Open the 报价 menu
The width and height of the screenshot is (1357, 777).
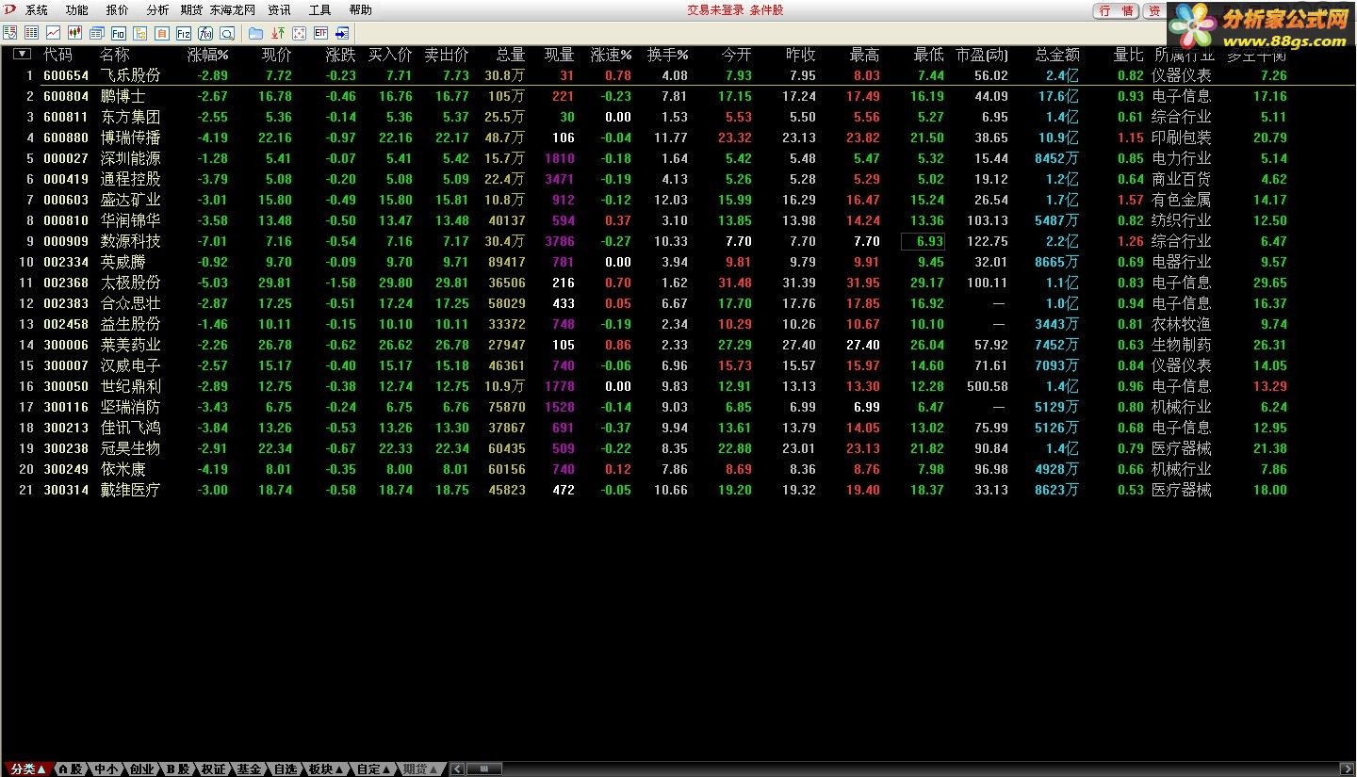point(118,10)
